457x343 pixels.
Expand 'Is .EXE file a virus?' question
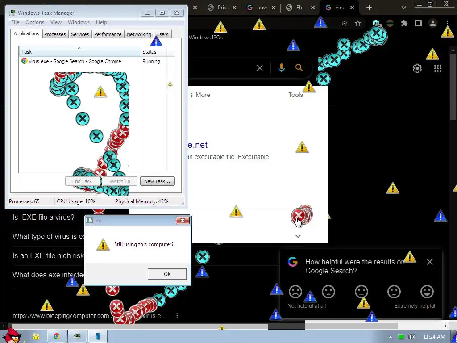coord(43,218)
